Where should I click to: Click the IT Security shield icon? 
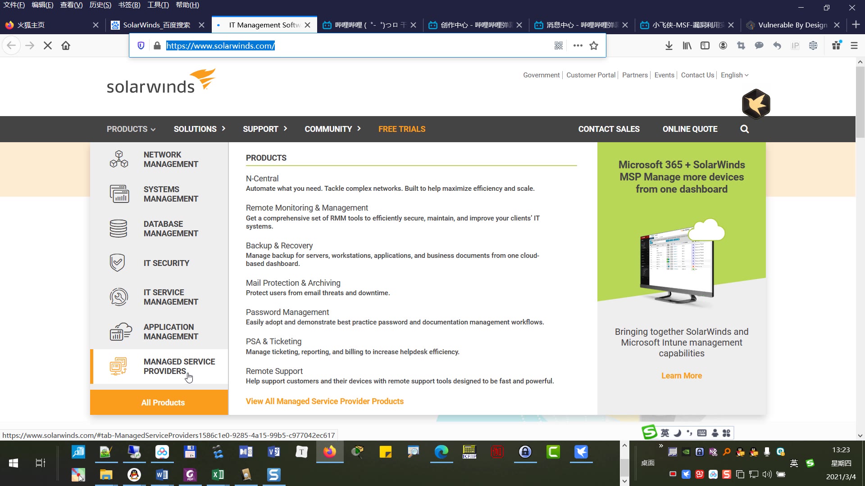point(117,263)
